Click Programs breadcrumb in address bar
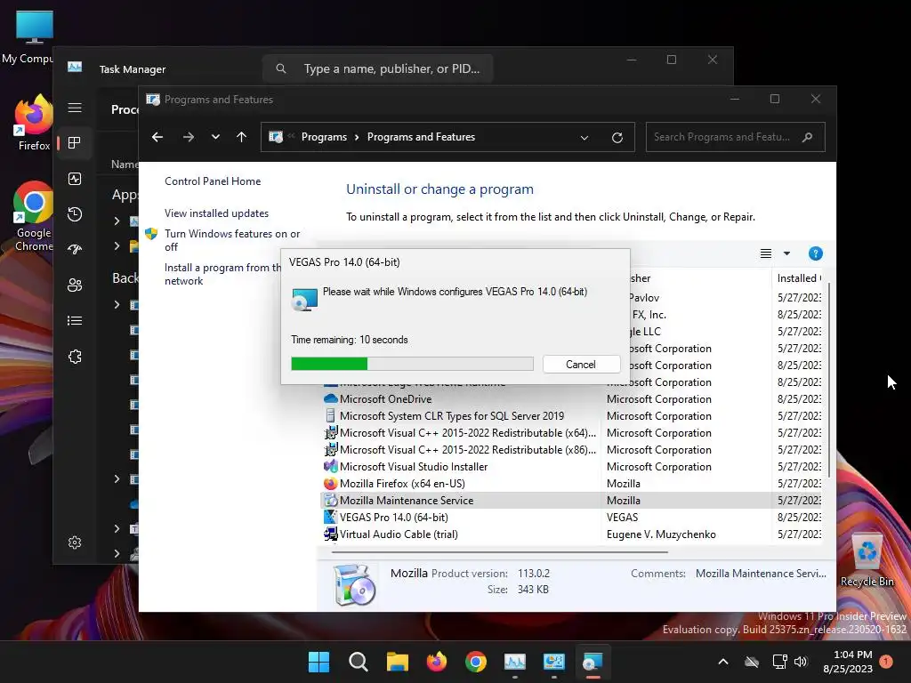 [324, 137]
